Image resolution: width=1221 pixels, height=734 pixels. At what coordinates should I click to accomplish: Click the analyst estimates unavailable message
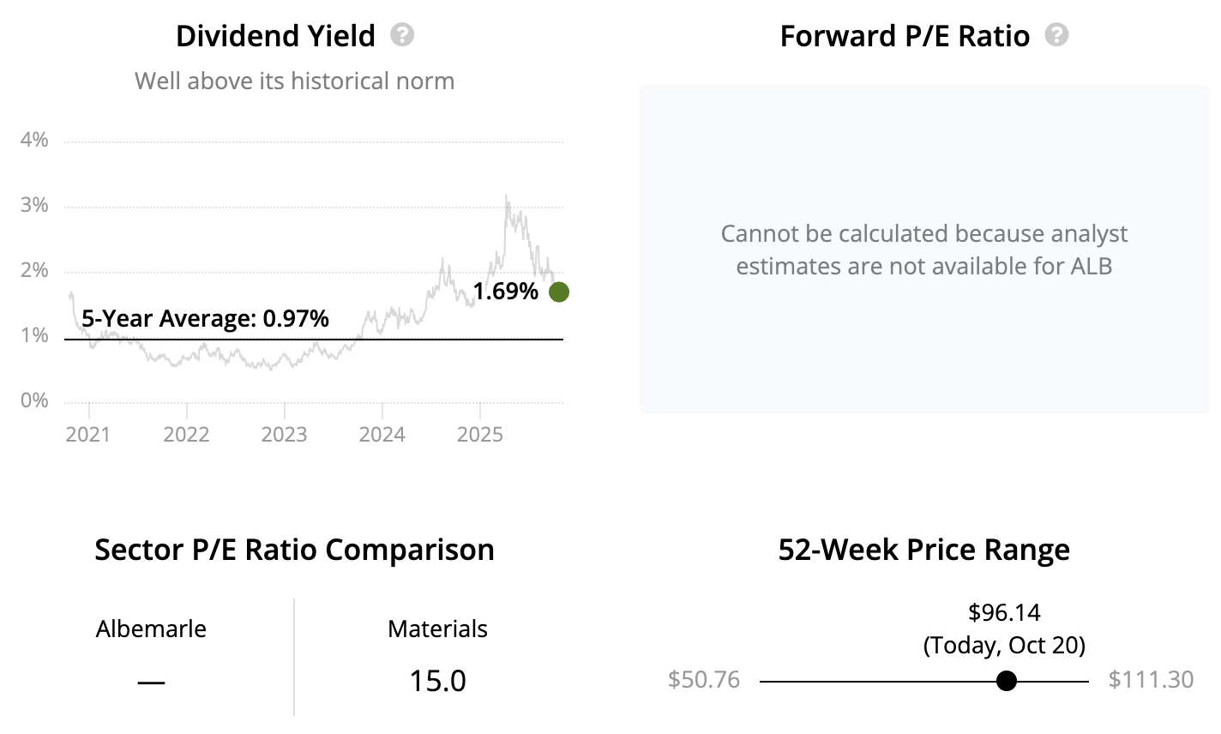[x=924, y=250]
